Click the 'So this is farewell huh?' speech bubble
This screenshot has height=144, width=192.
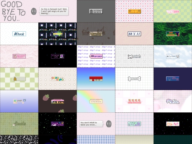click(x=54, y=11)
